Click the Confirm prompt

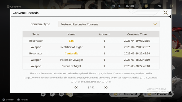pyautogui.click(x=8, y=100)
